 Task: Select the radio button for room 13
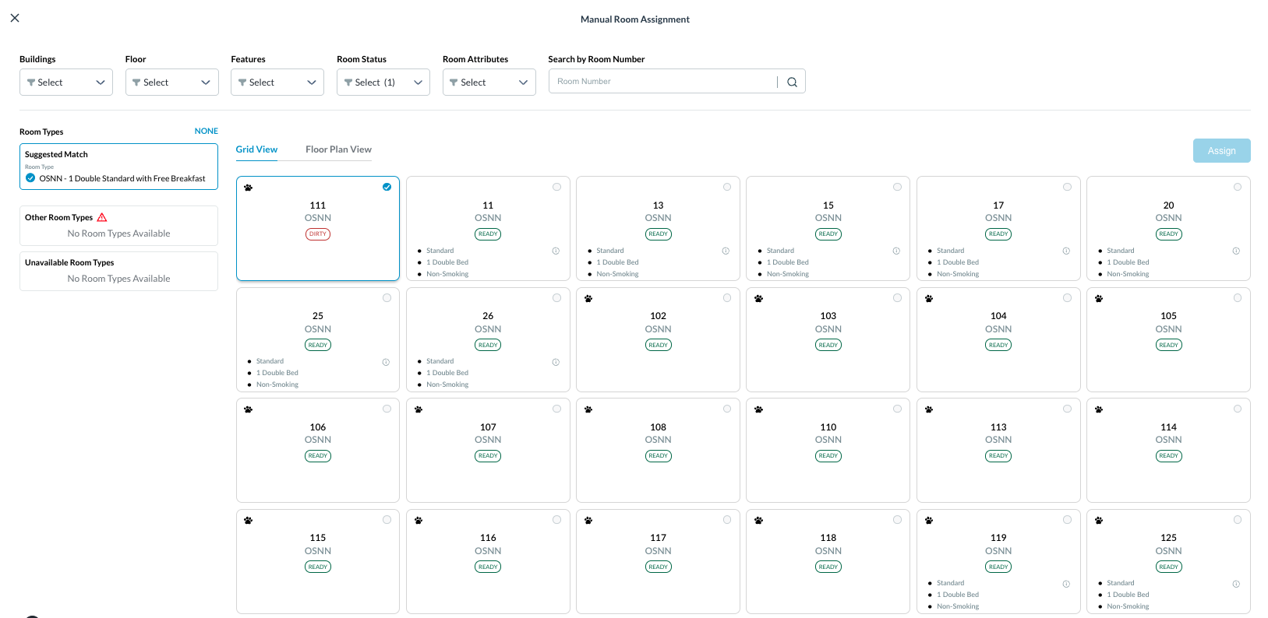(x=727, y=187)
